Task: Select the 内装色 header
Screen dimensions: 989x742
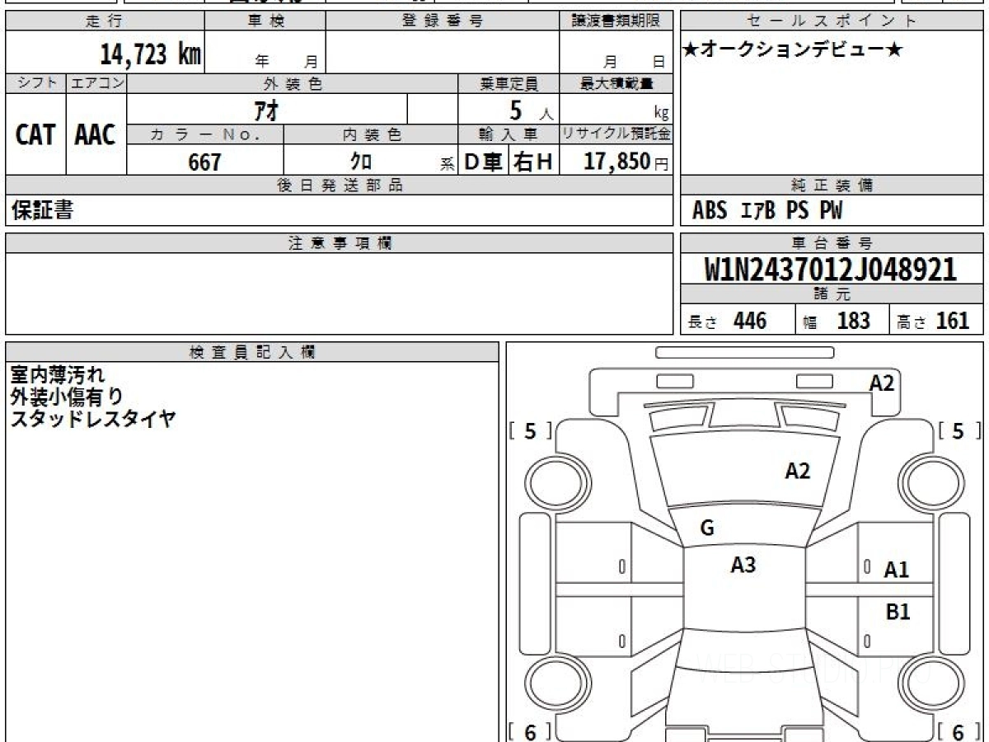Action: pos(371,134)
